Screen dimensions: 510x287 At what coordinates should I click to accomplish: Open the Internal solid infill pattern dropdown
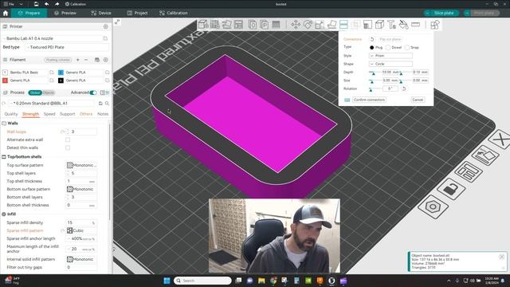pos(81,259)
